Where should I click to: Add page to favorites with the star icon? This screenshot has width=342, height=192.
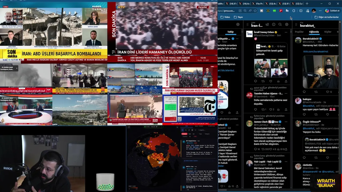(255, 11)
